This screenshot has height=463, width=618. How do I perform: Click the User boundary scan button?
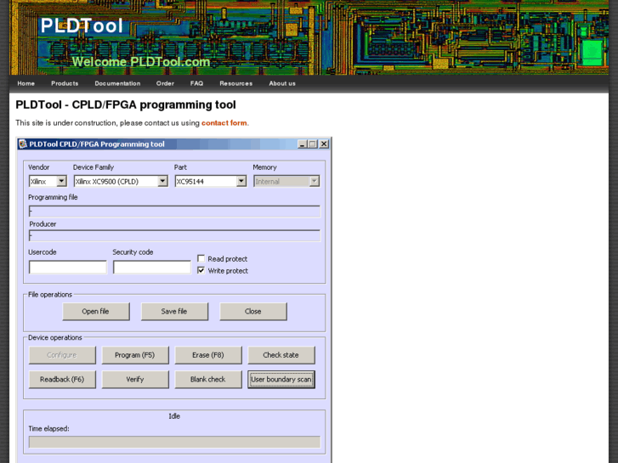click(x=281, y=380)
